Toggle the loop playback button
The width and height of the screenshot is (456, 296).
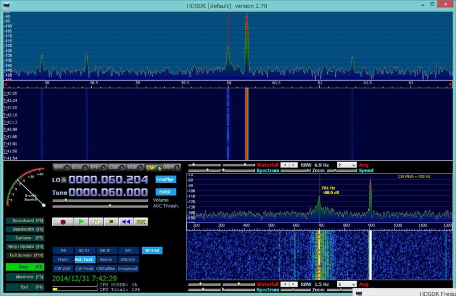point(141,222)
